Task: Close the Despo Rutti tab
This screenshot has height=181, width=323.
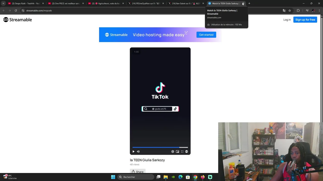Action: click(x=43, y=4)
